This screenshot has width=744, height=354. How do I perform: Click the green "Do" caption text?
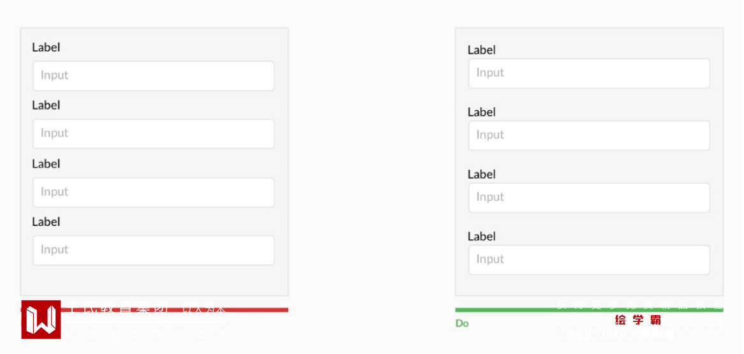tap(462, 323)
